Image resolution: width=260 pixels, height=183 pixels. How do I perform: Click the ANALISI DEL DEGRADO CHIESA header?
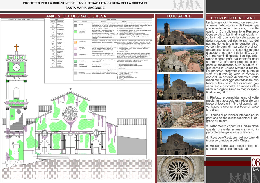coord(76,16)
